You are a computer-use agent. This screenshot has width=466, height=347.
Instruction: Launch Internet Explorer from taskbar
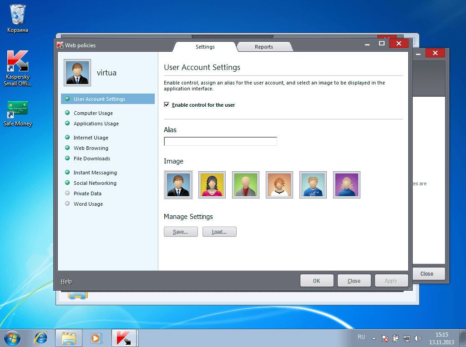pos(41,338)
